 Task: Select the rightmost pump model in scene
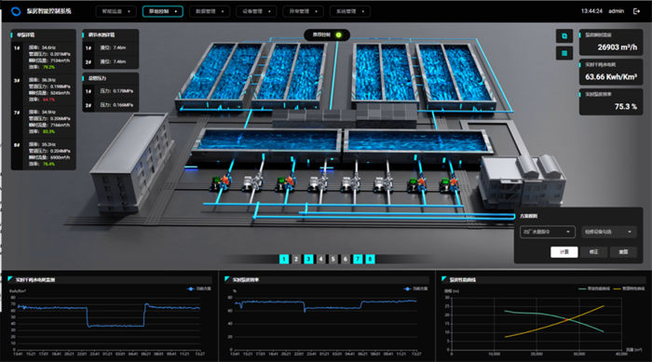tap(449, 183)
